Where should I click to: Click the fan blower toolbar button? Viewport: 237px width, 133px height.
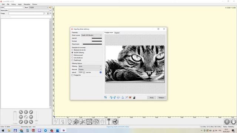point(115,122)
